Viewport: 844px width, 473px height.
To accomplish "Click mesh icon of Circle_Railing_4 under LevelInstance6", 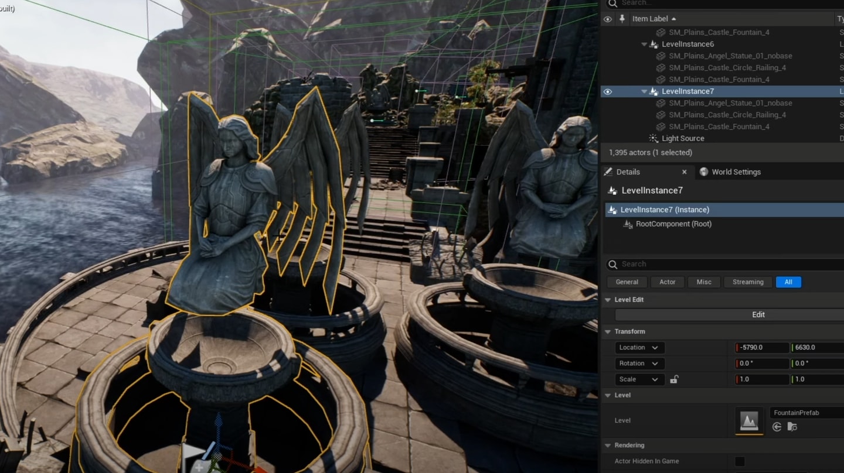I will [x=661, y=67].
